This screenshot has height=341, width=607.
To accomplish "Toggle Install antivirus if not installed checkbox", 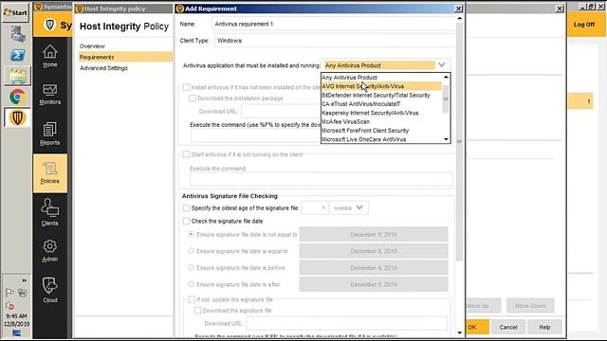I will pyautogui.click(x=186, y=87).
